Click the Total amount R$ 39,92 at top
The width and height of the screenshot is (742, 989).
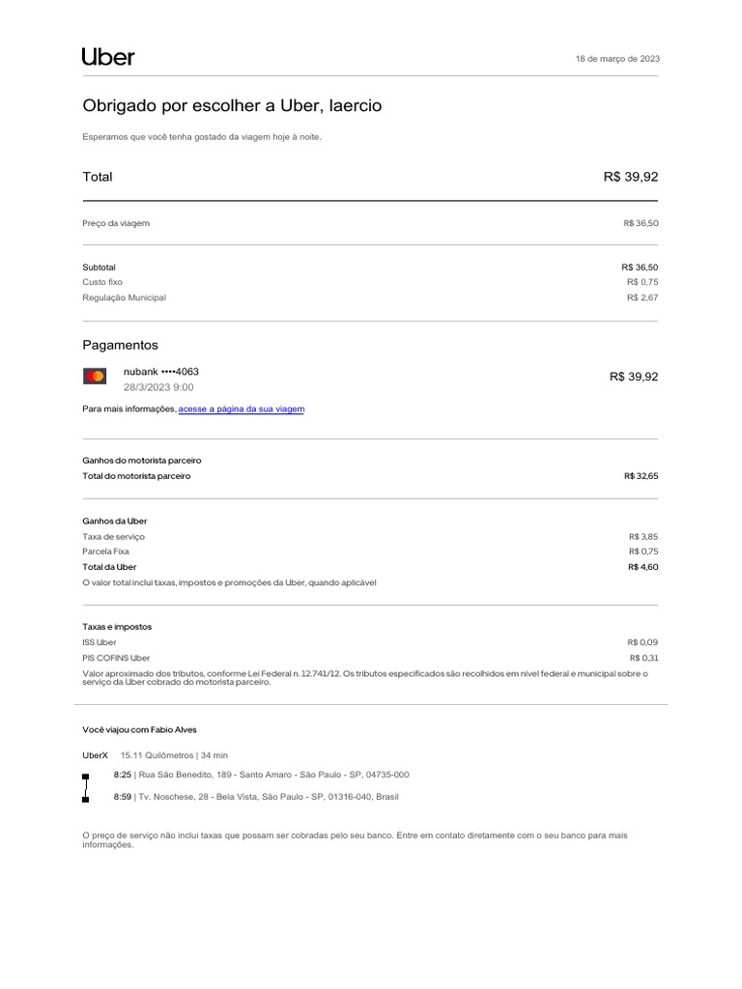(630, 177)
